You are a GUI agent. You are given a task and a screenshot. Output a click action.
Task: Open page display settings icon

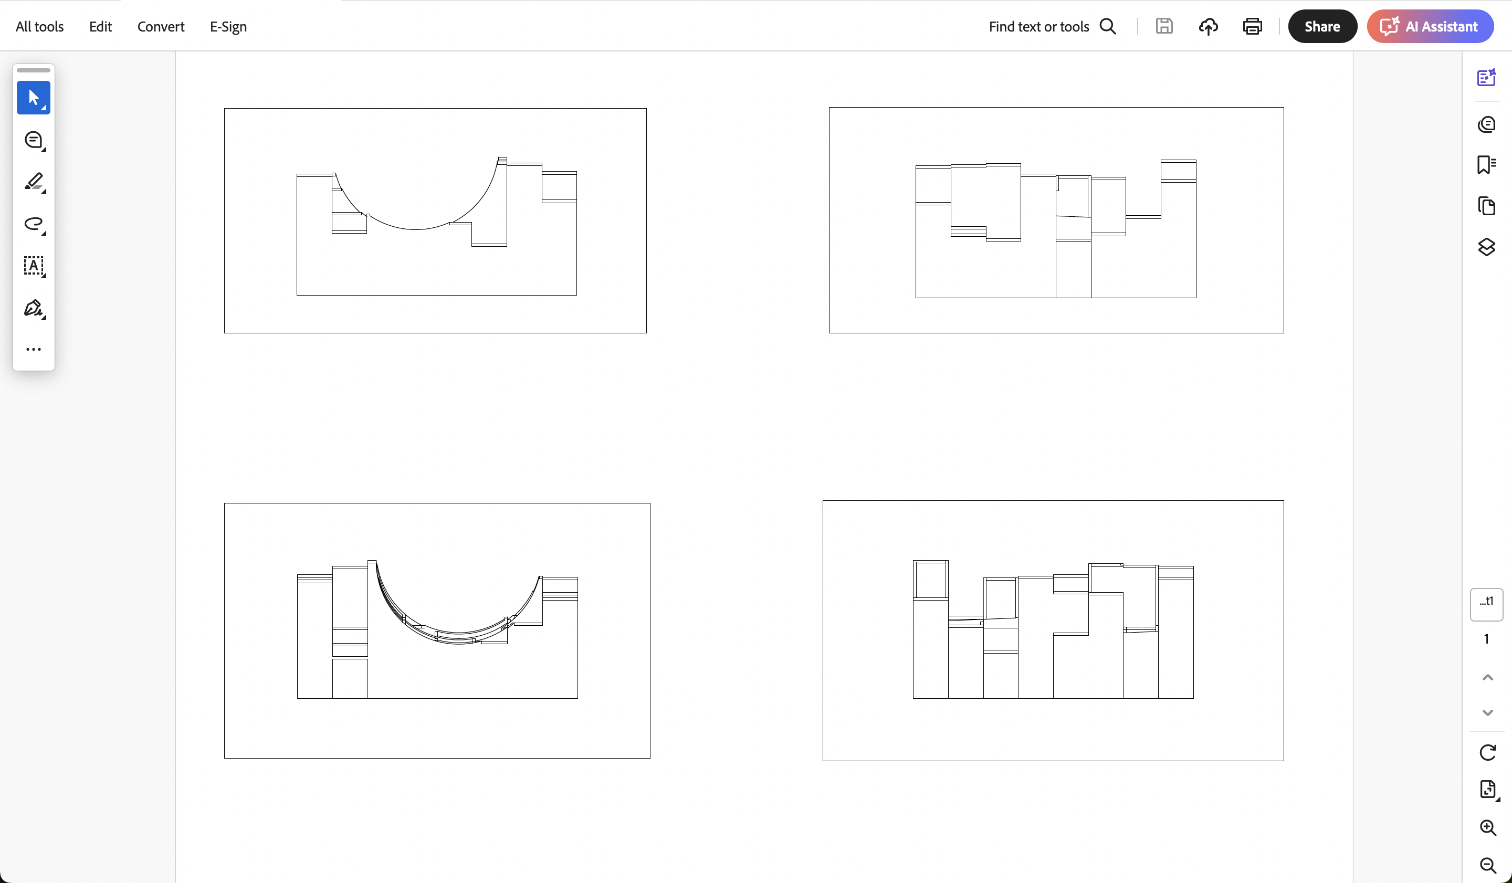(x=1487, y=790)
